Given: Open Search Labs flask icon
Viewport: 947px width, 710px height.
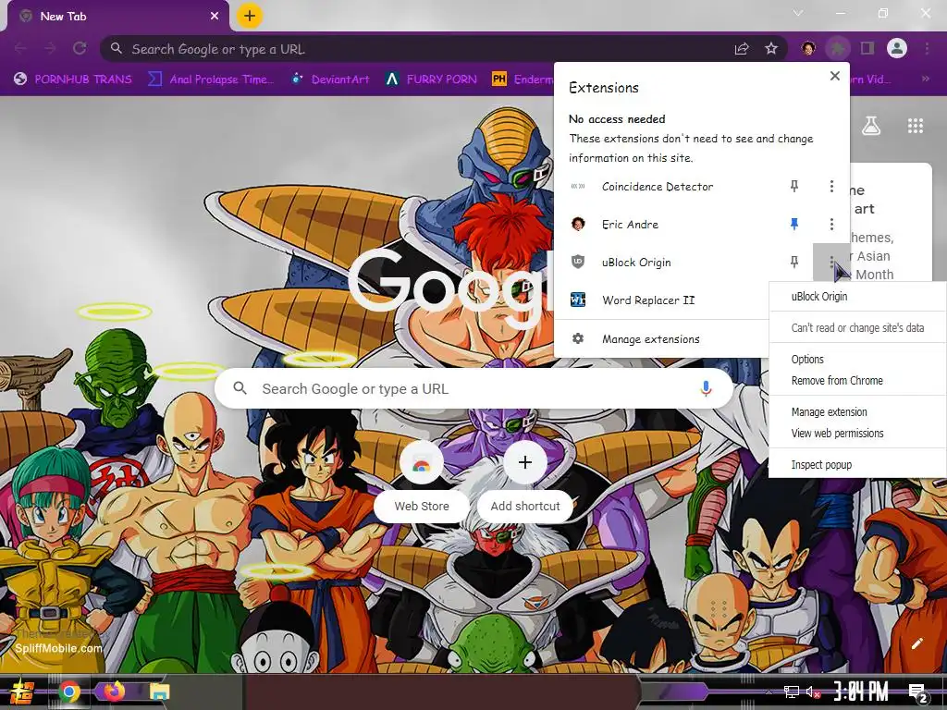Looking at the screenshot, I should tap(871, 126).
